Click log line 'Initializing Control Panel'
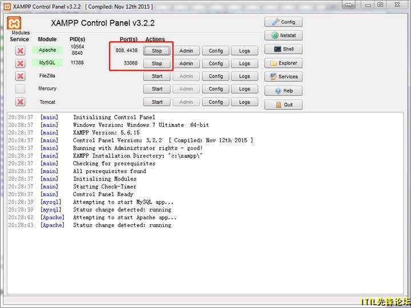 coord(114,117)
